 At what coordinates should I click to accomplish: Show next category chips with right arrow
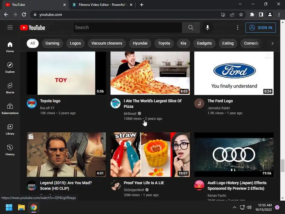(x=272, y=43)
